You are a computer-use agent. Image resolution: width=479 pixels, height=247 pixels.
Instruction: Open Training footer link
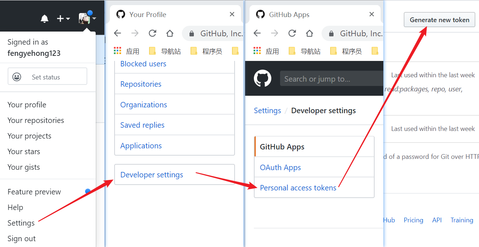coord(462,220)
